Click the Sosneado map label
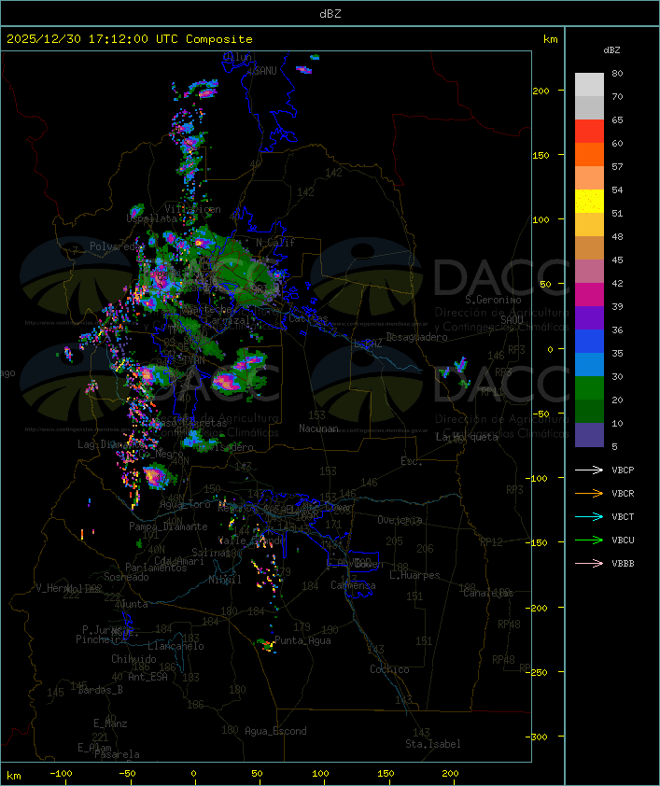The width and height of the screenshot is (660, 786). pyautogui.click(x=126, y=577)
